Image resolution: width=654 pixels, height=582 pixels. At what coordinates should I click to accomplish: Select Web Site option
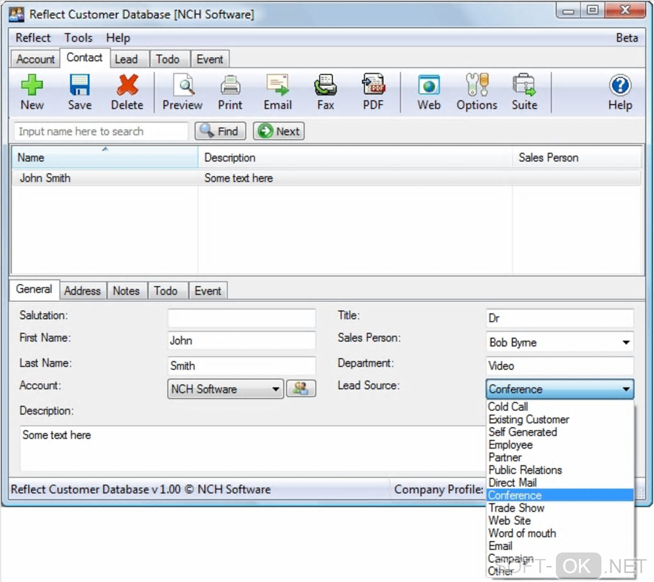(560, 520)
